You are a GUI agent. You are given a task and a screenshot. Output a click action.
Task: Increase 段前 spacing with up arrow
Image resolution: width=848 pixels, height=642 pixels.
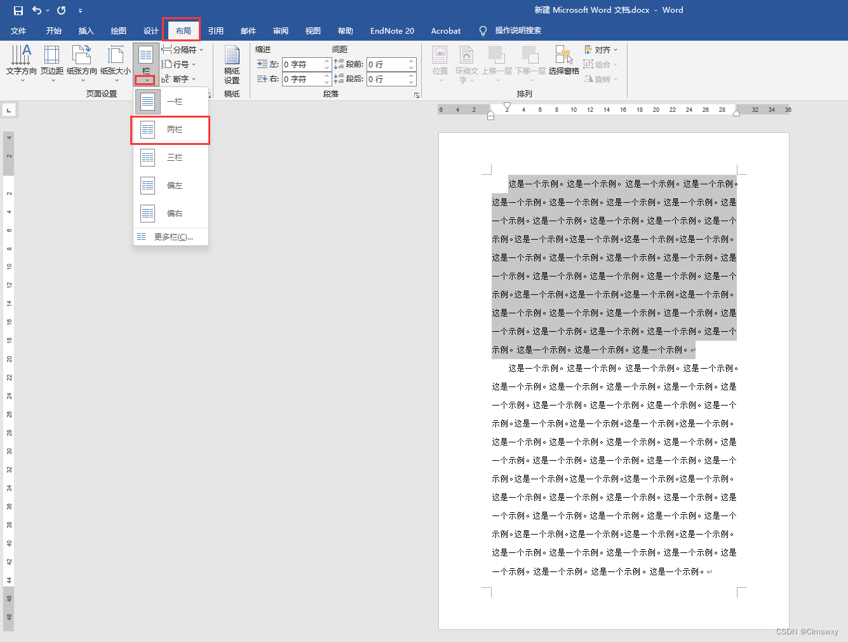412,62
